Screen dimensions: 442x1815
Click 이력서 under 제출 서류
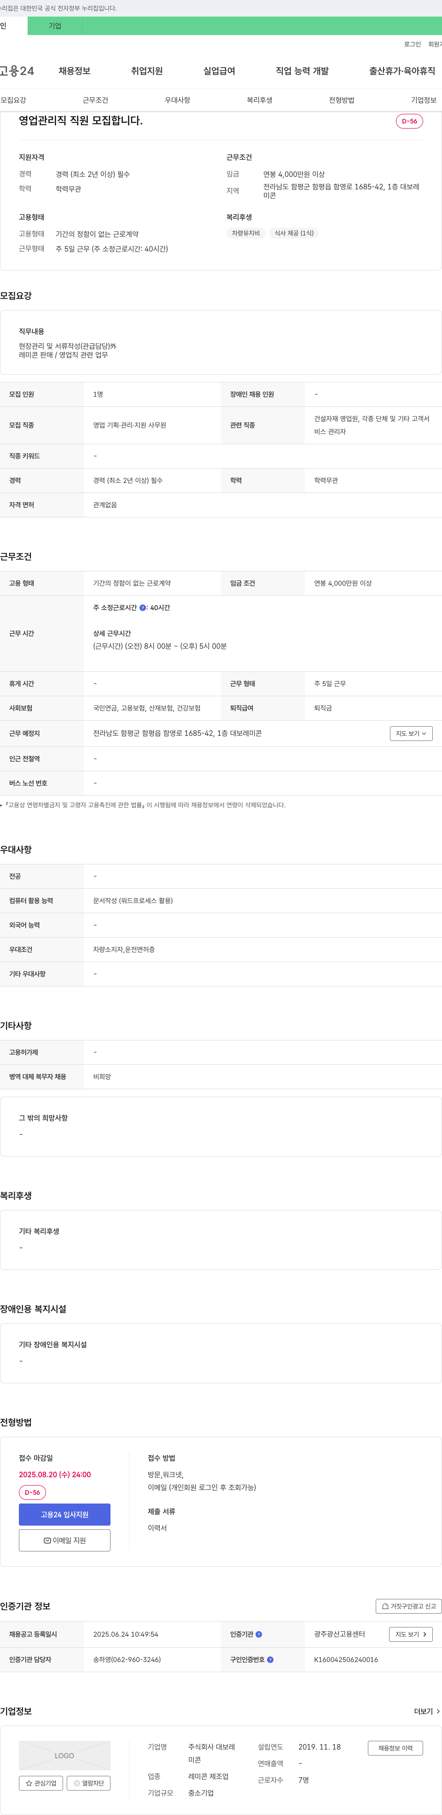coord(157,1527)
